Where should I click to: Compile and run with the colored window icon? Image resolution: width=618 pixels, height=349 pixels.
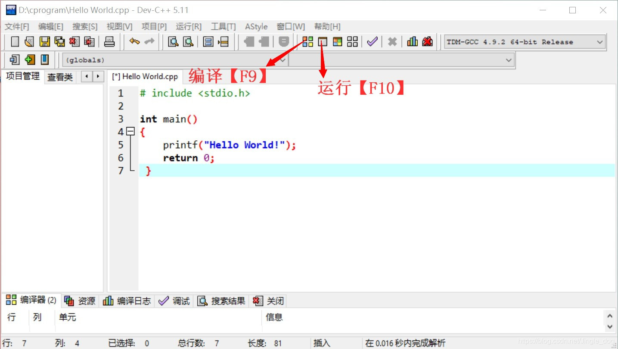[338, 42]
